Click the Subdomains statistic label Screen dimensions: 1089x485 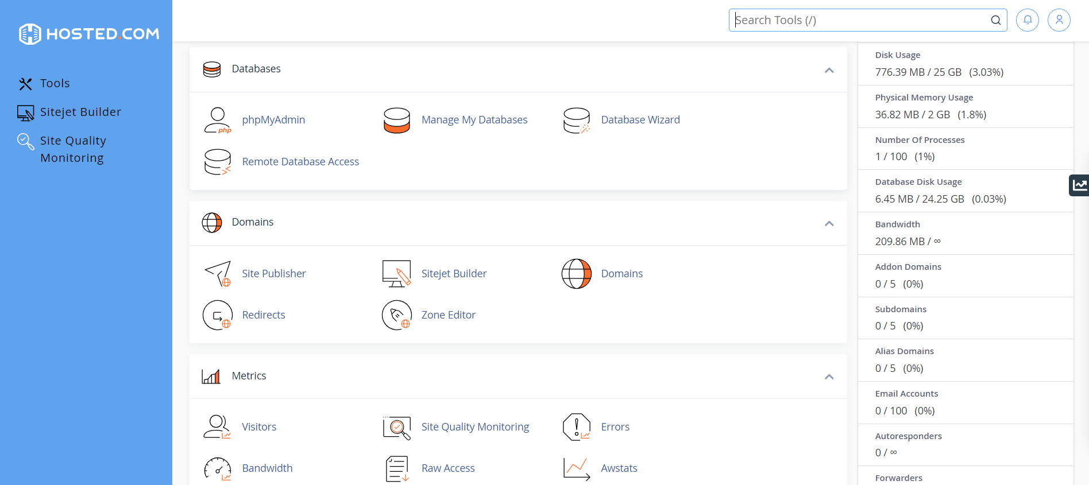(901, 309)
